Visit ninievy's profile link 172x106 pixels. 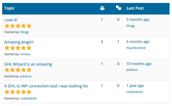pos(25,54)
